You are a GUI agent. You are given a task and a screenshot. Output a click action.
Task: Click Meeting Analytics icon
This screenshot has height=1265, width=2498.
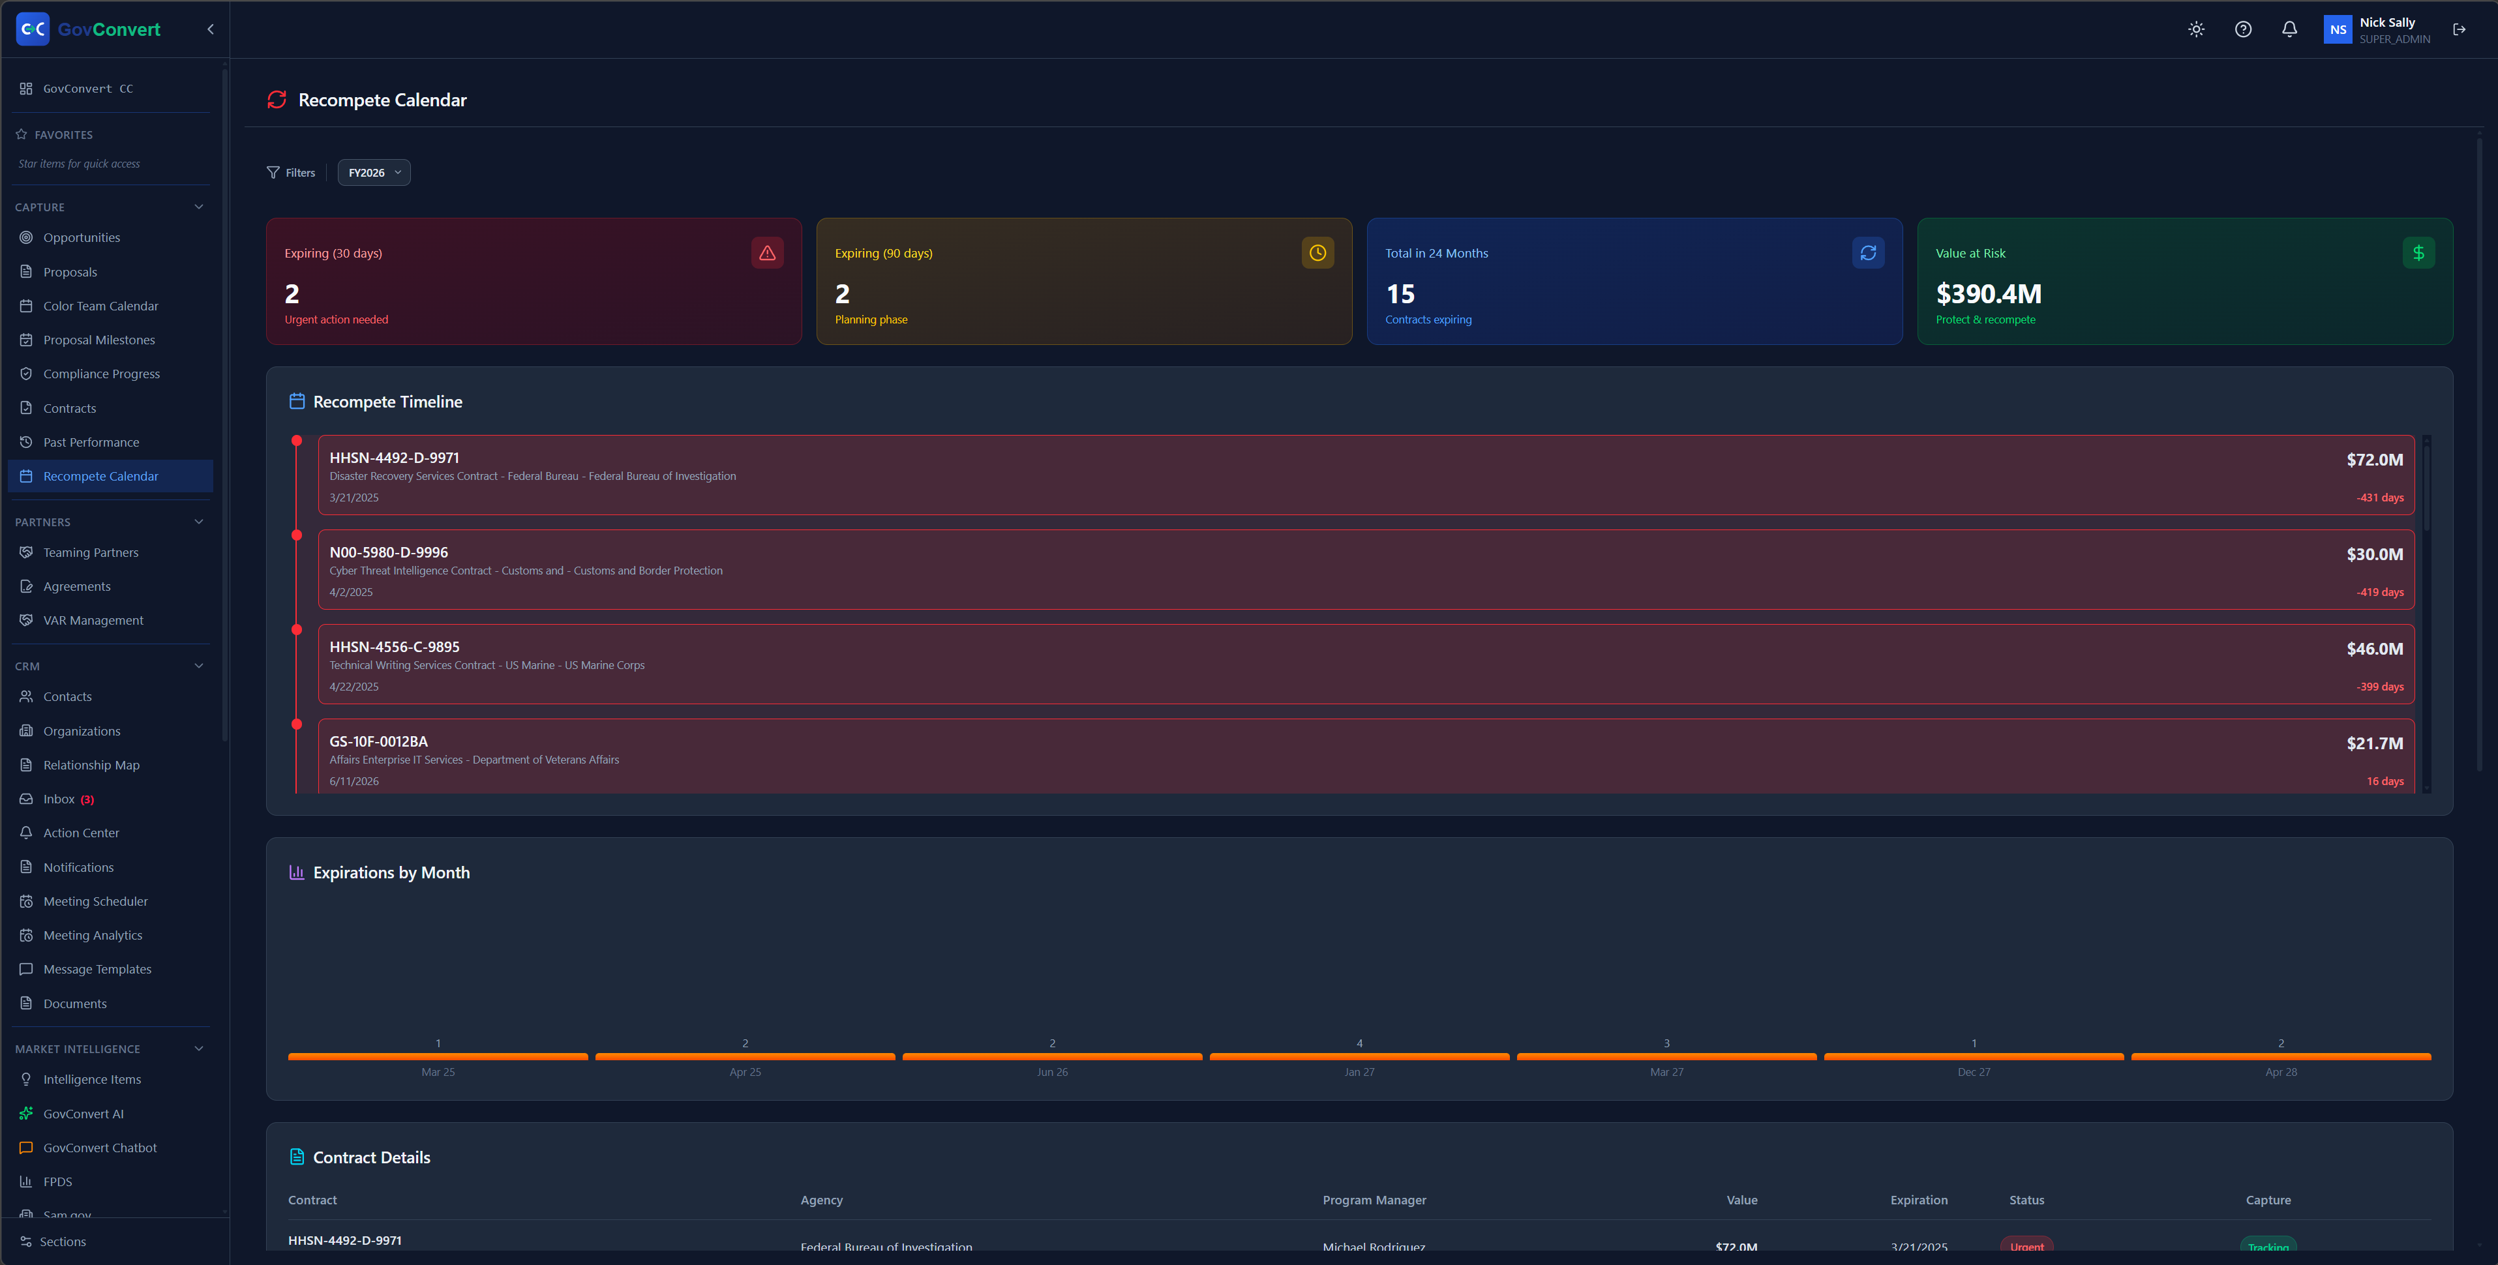click(26, 936)
